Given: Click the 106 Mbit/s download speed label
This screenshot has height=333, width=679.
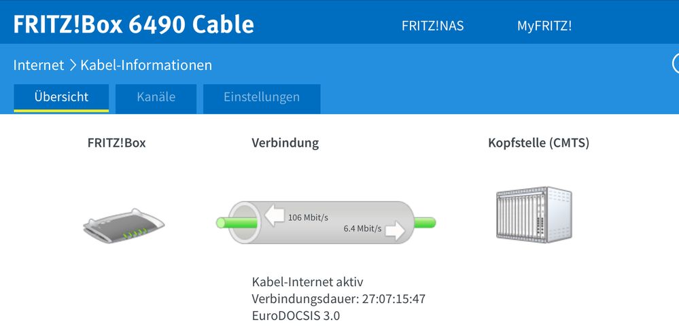Looking at the screenshot, I should tap(308, 217).
